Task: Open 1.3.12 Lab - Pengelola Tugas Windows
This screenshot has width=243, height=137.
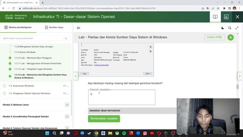Action: [33, 69]
